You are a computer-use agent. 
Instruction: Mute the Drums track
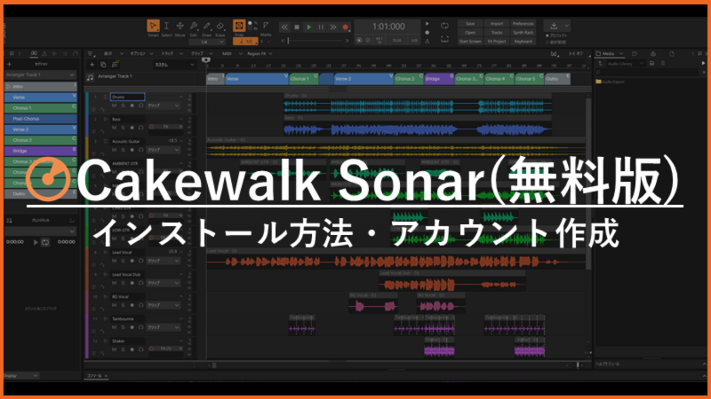point(114,105)
